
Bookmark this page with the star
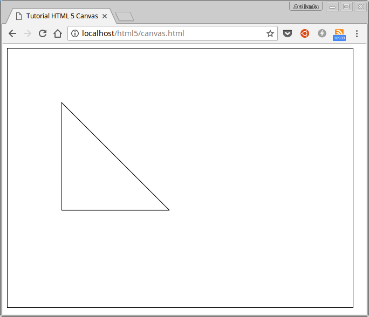(270, 33)
